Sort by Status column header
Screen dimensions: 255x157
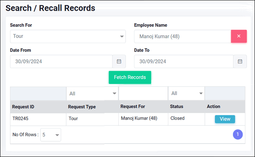coord(176,107)
